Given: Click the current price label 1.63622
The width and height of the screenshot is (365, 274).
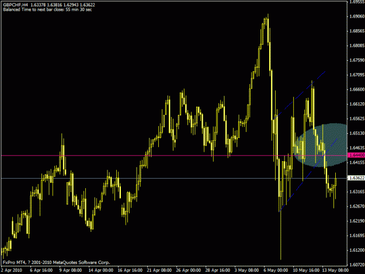Looking at the screenshot, I should tap(356, 178).
